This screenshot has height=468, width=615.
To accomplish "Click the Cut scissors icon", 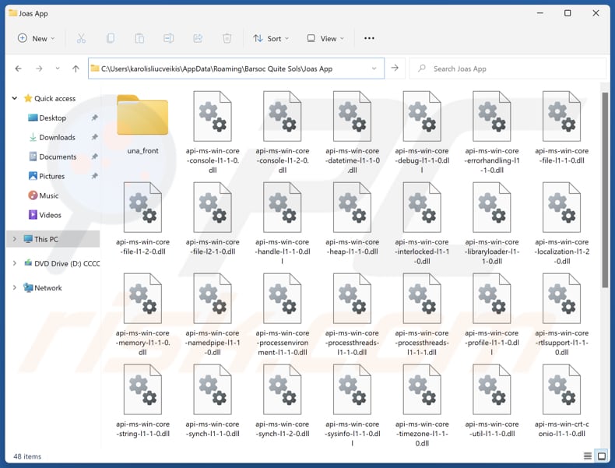I will pos(81,38).
